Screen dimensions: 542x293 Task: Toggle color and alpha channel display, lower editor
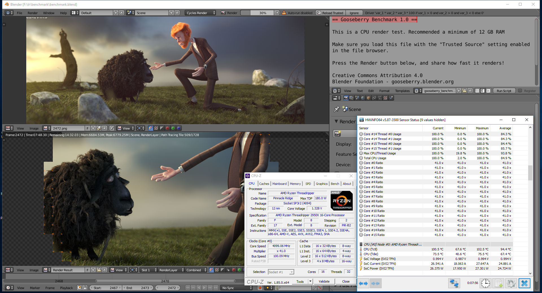pos(211,270)
